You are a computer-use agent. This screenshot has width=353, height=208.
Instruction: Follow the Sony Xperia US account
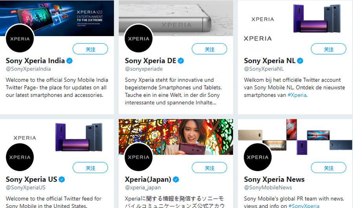(90, 168)
